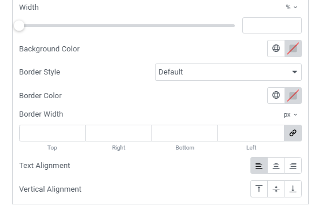
Task: Change the Width unit from percent
Action: [291, 7]
